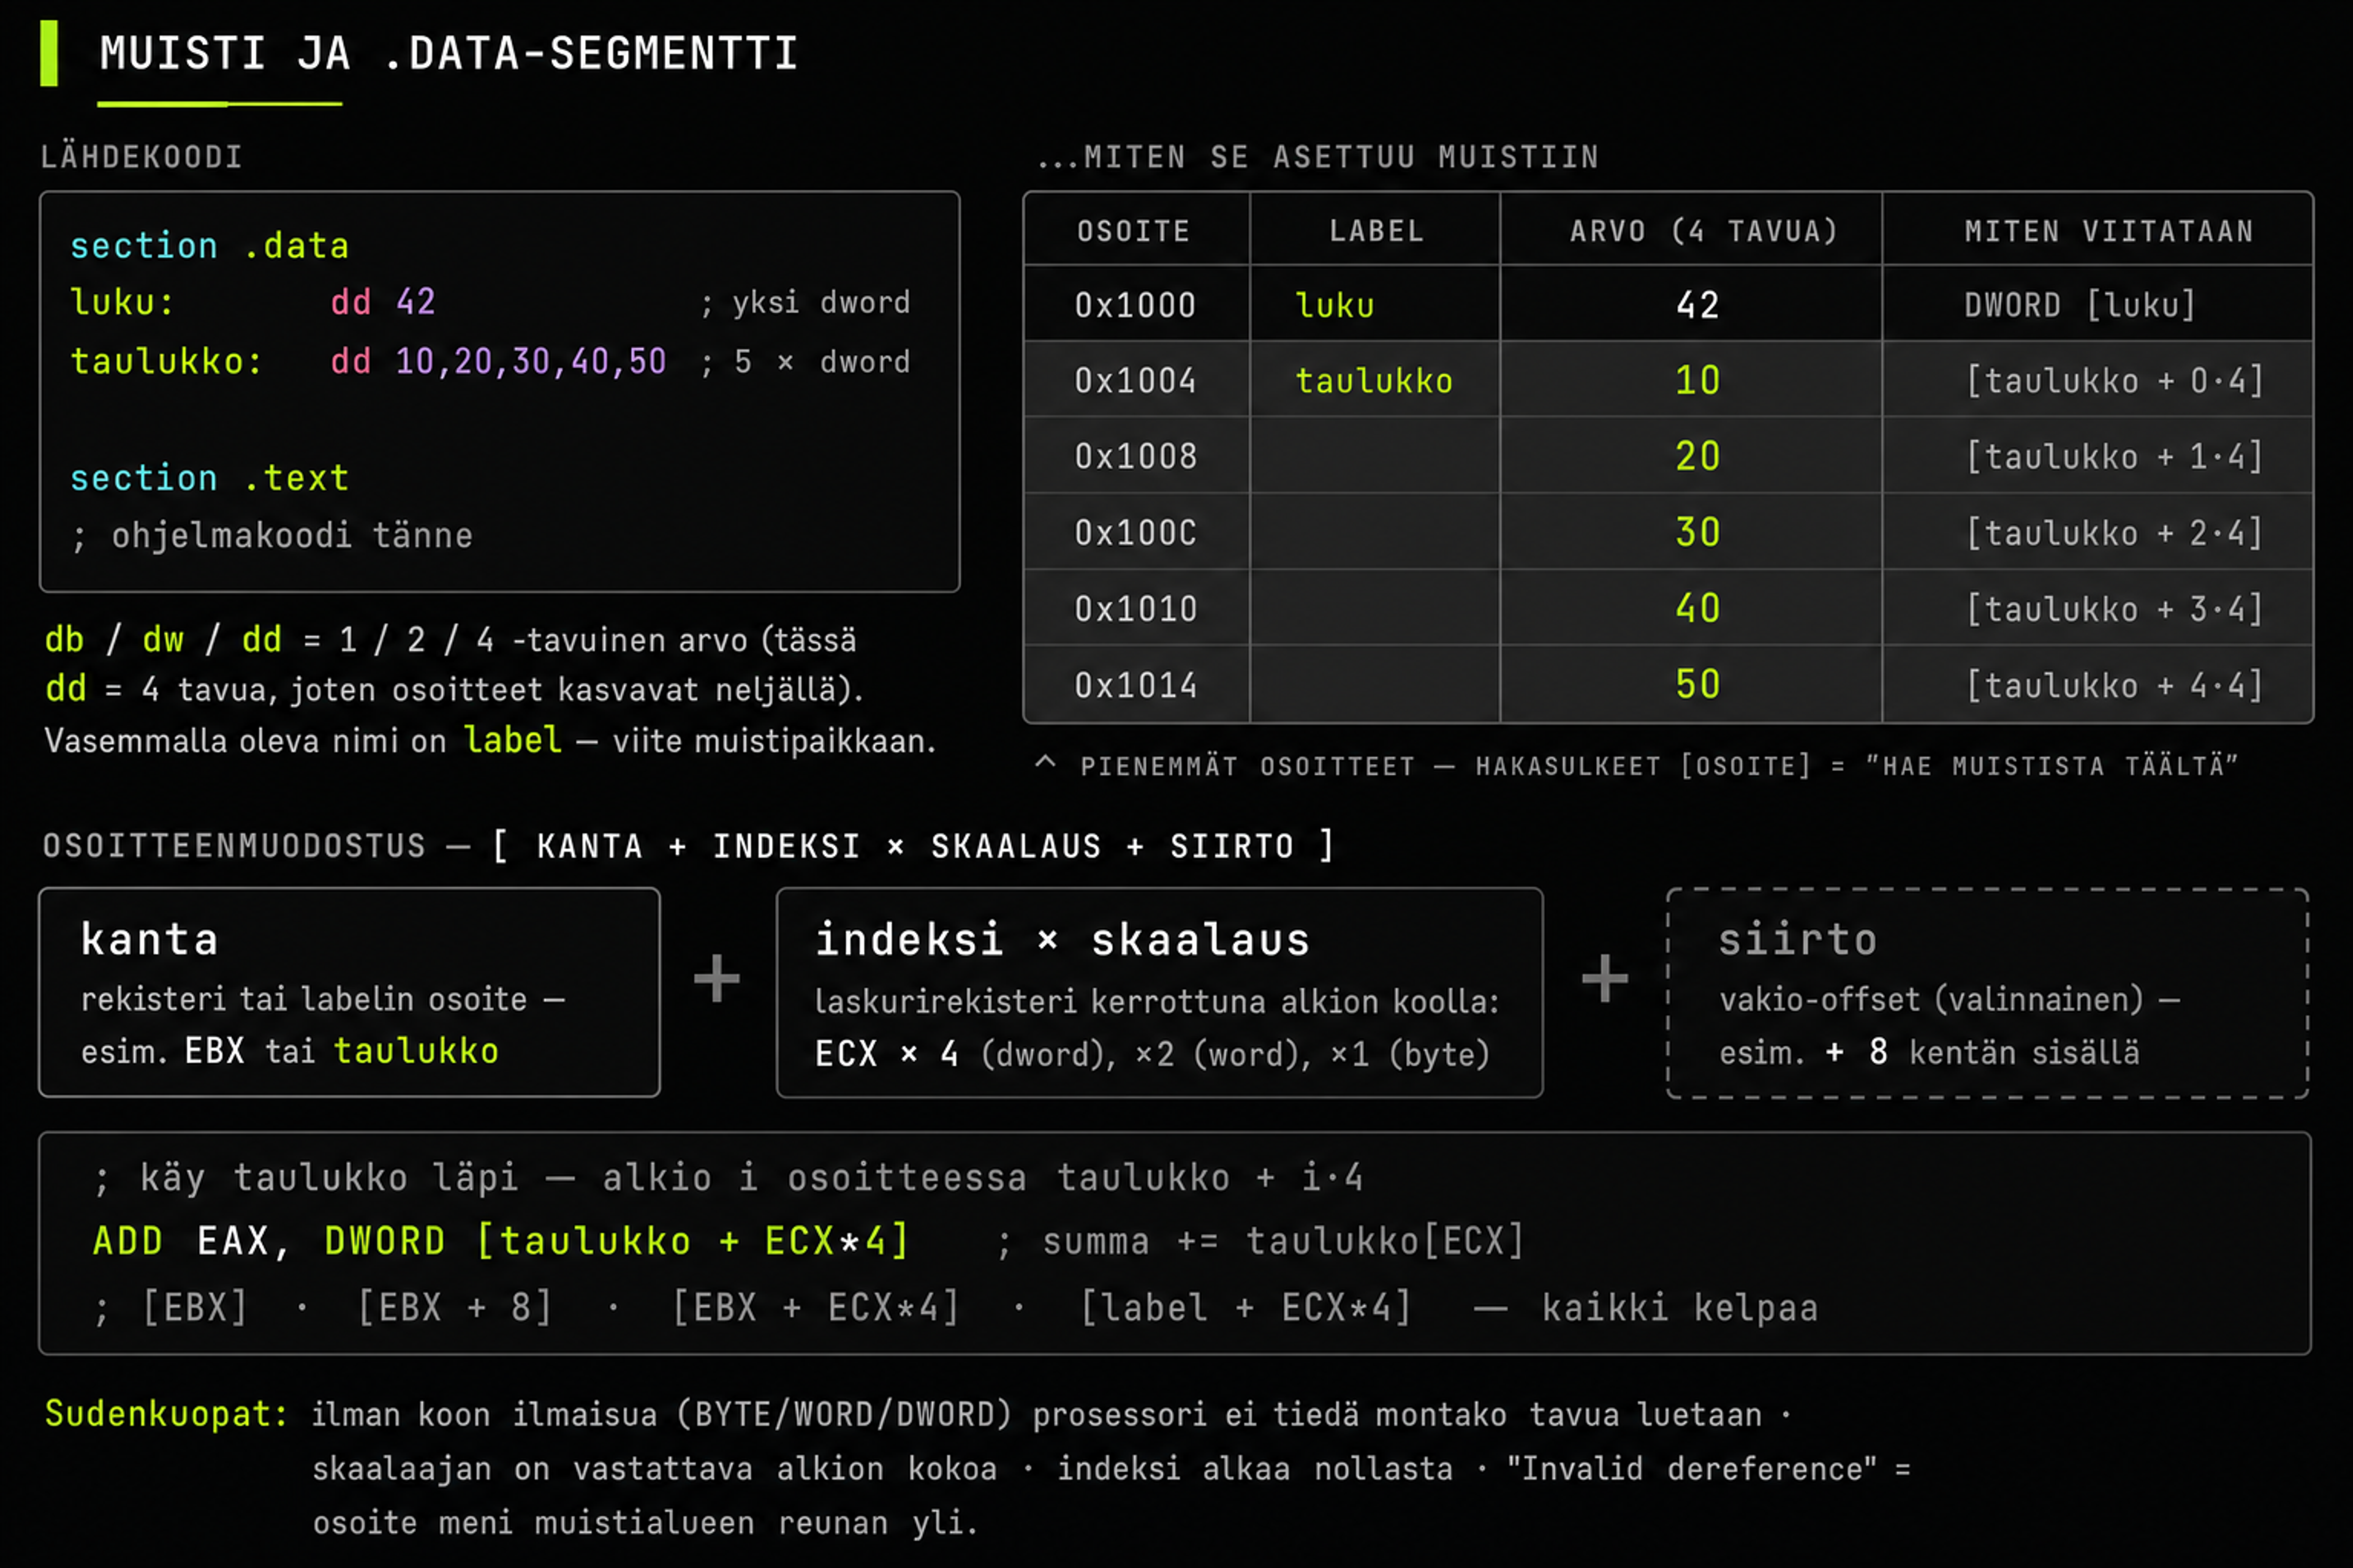Click the 'siirto' card title
This screenshot has height=1568, width=2353.
tap(1798, 940)
